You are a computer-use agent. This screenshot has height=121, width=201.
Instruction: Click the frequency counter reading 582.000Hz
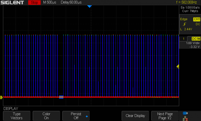[x=187, y=2]
